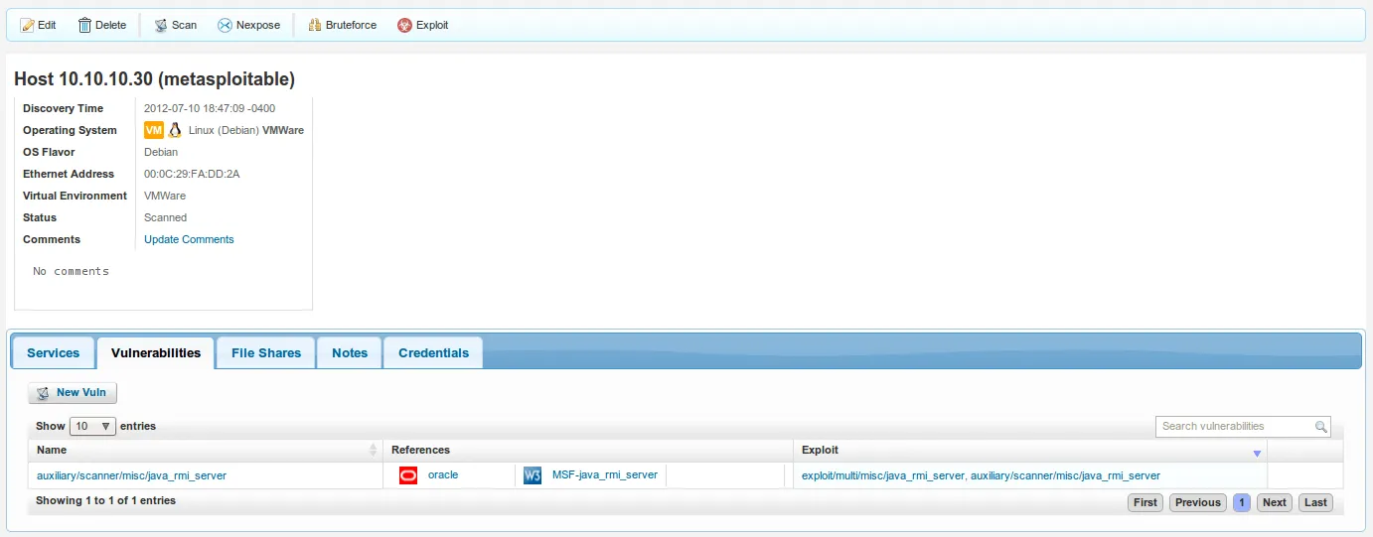Image resolution: width=1373 pixels, height=537 pixels.
Task: Sort the table by Name column
Action: pos(205,450)
